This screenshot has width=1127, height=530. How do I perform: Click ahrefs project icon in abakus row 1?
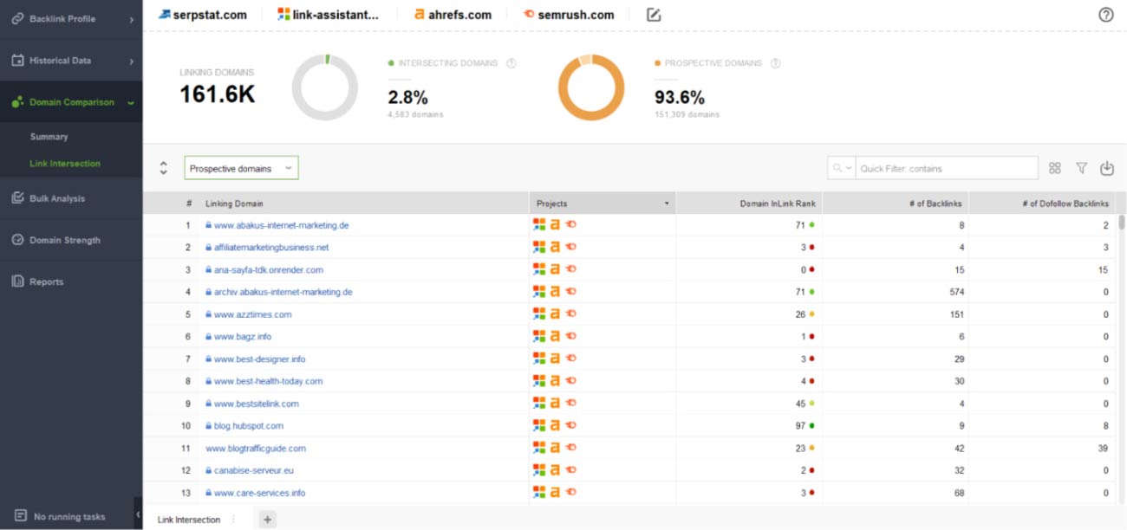click(x=555, y=225)
